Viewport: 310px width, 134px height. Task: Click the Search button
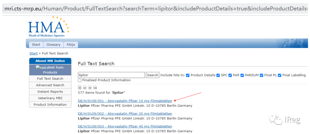pos(153,75)
